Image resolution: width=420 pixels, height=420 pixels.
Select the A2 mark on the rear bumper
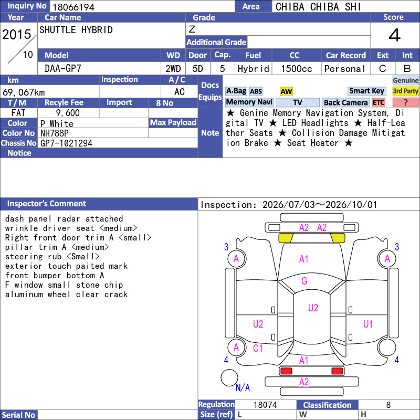304,382
